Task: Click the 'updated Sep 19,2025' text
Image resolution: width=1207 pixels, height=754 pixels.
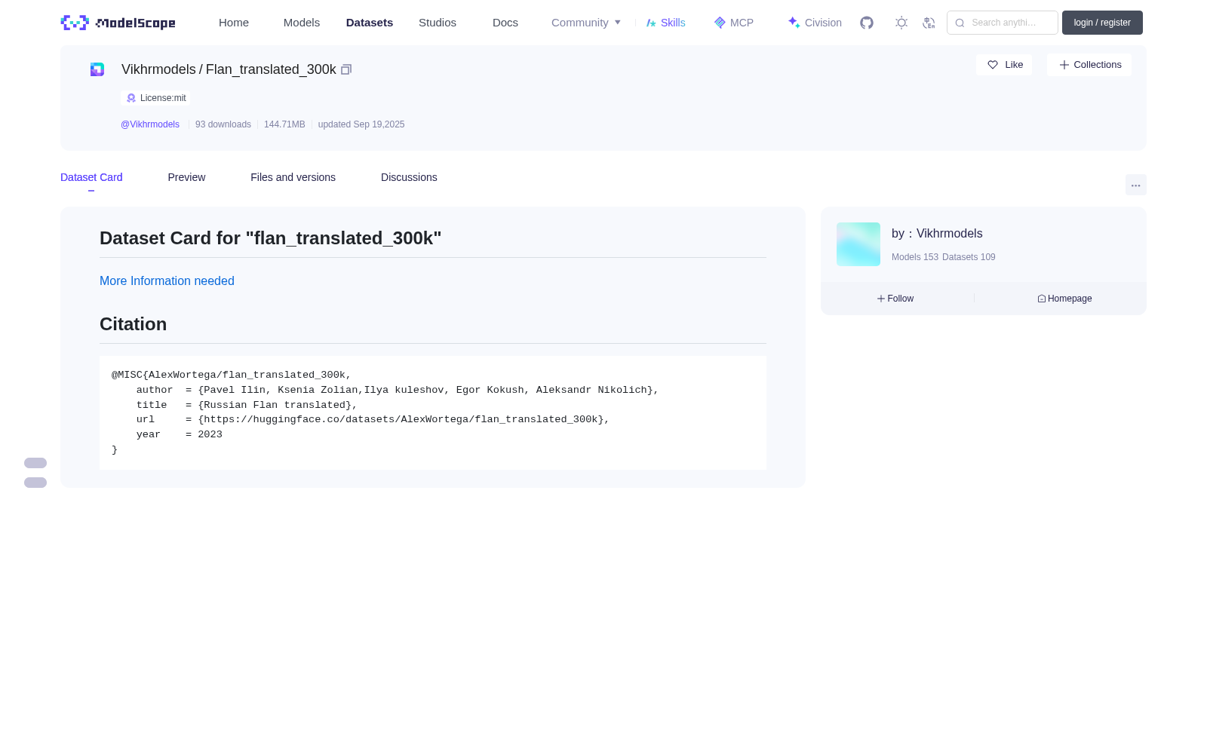Action: pyautogui.click(x=361, y=124)
